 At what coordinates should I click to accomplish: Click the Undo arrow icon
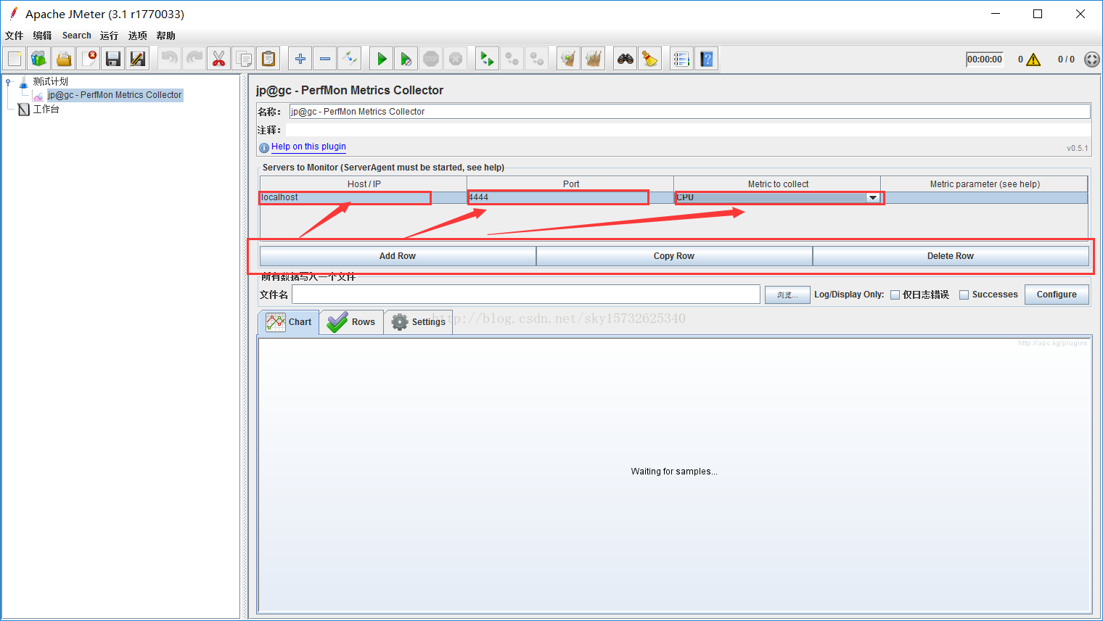point(170,59)
